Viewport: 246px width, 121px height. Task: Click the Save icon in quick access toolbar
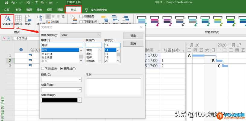click(6, 2)
